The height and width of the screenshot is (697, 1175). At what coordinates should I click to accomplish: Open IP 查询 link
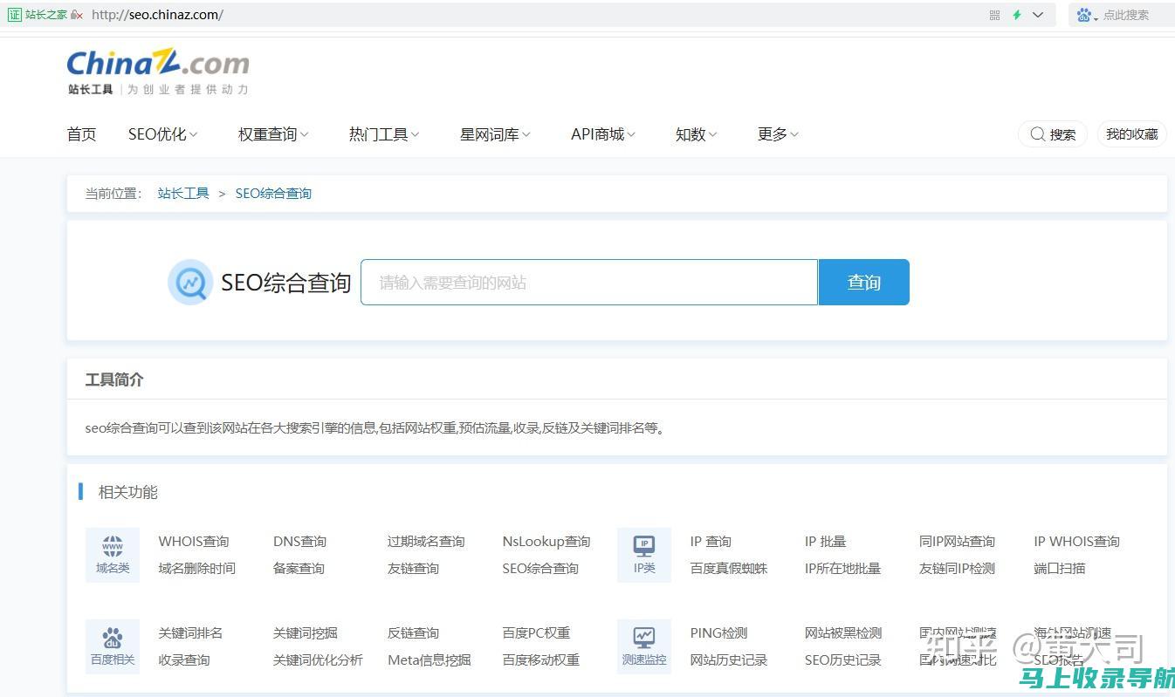coord(711,542)
